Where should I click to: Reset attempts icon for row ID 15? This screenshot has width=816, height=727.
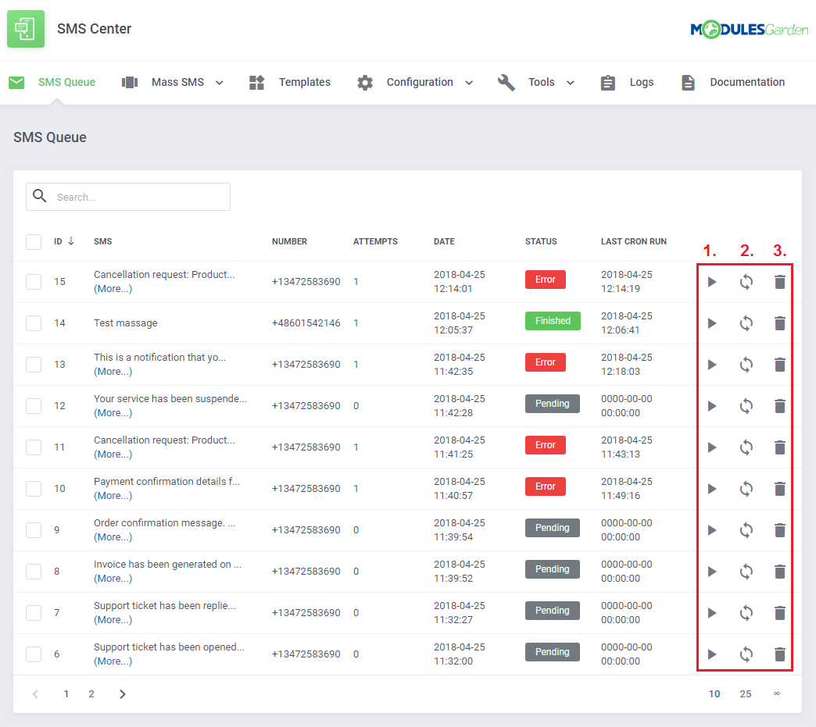pos(746,282)
